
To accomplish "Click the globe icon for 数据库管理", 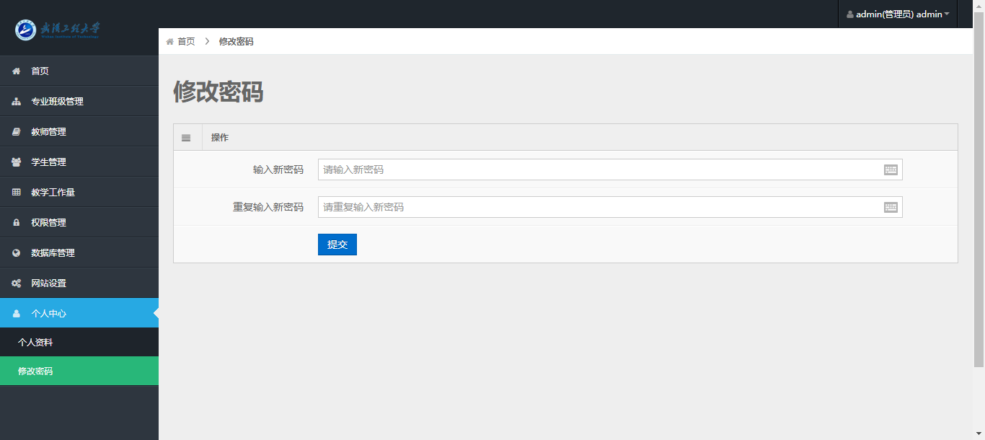I will point(16,253).
